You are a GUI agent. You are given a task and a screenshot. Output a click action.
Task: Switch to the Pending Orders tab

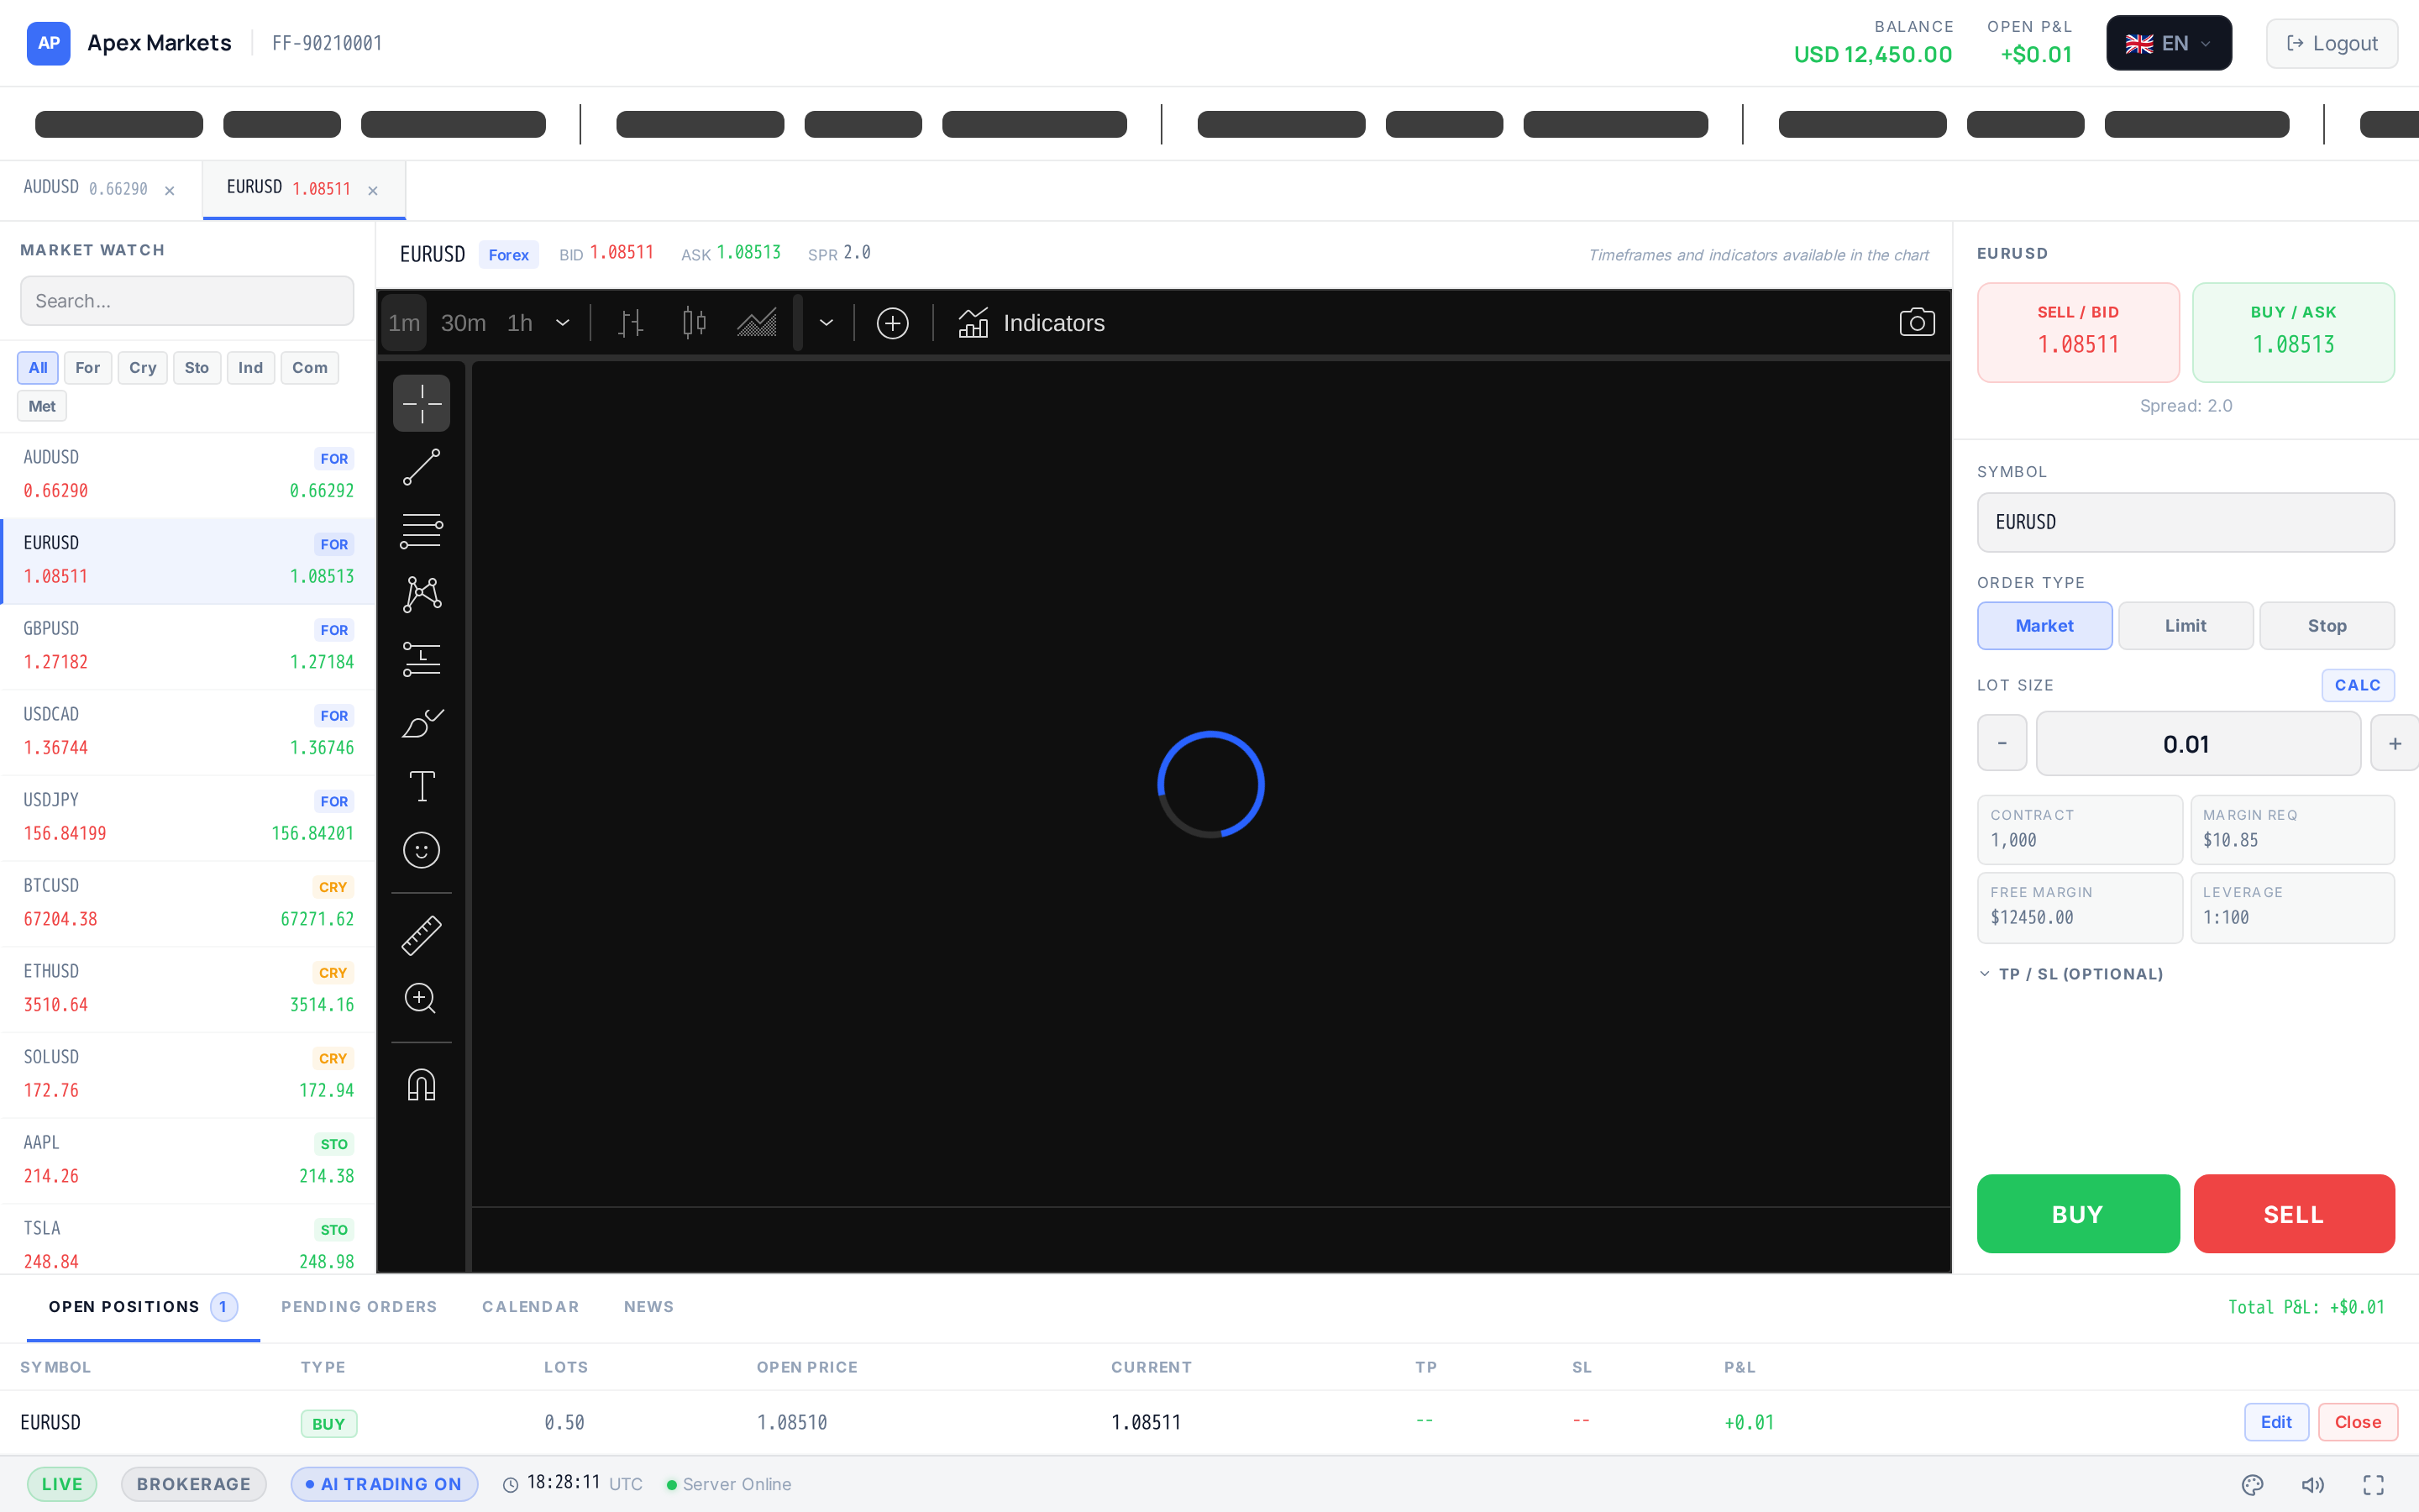(x=359, y=1307)
